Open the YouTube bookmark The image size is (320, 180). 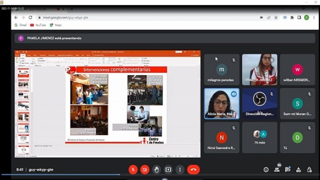(x=38, y=25)
